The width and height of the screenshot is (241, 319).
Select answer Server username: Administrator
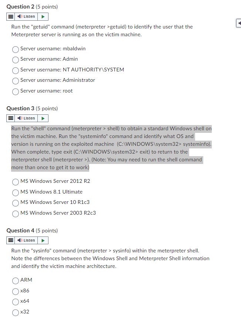[x=15, y=81]
